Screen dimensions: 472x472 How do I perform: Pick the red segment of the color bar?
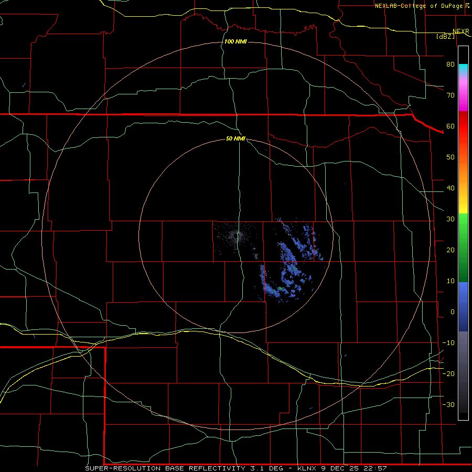(463, 126)
